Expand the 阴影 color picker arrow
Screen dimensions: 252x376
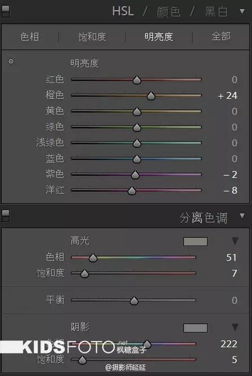[x=235, y=327]
